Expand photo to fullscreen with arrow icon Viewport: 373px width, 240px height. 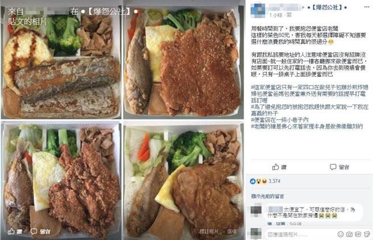pos(230,12)
